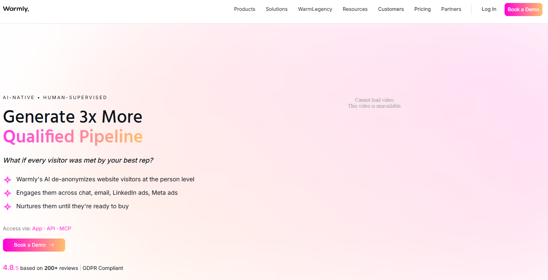Click sparkle icon beside de-anonymizes bullet
Screen dimensions: 548x280
pyautogui.click(x=7, y=180)
